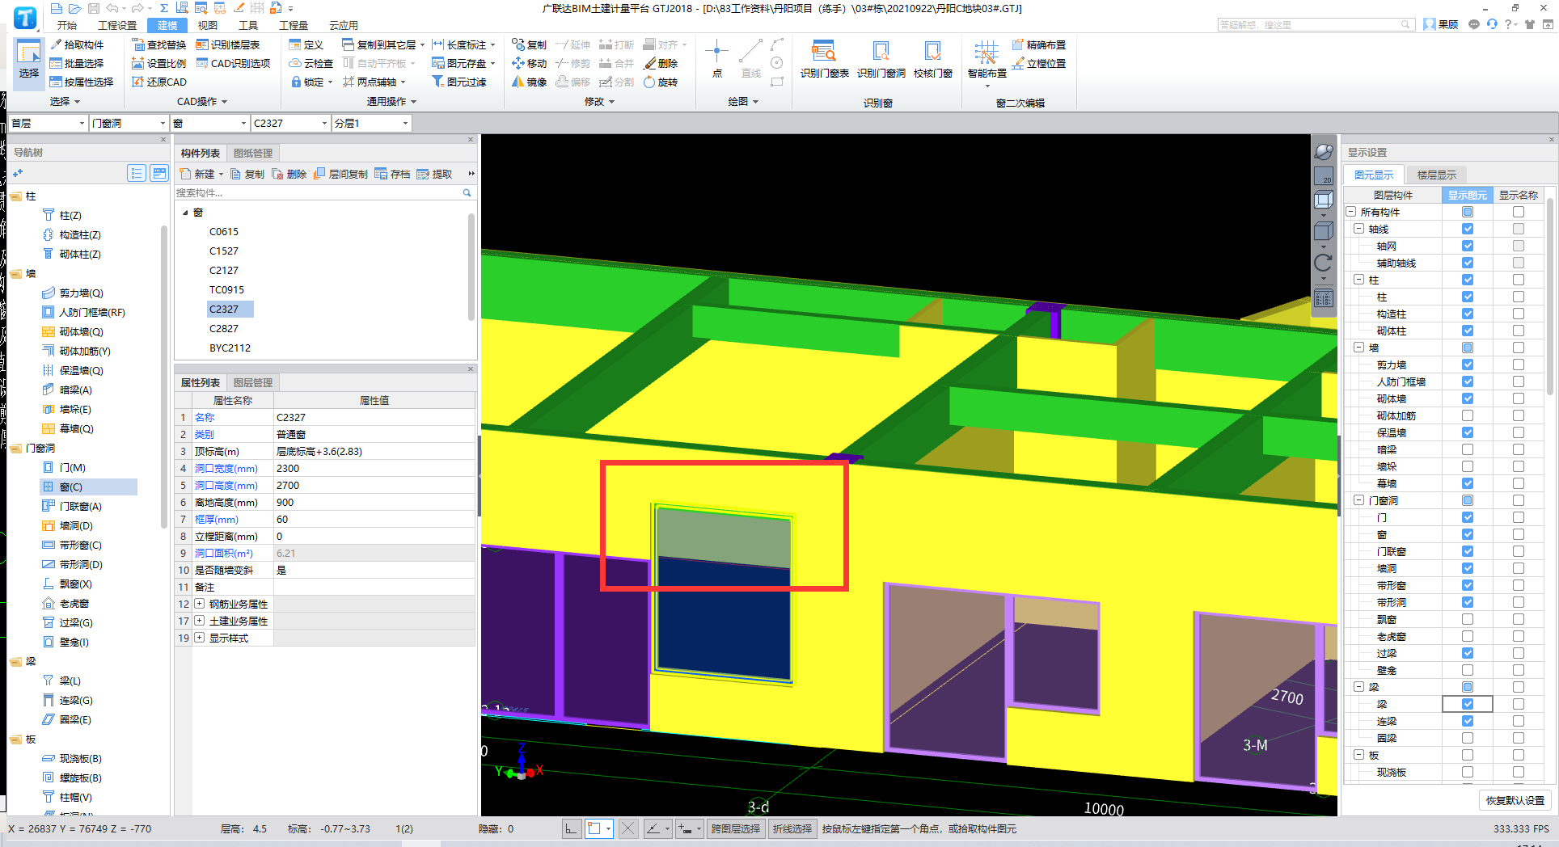Click the 洞口宽度 value 2300
Image resolution: width=1559 pixels, height=847 pixels.
pyautogui.click(x=374, y=468)
